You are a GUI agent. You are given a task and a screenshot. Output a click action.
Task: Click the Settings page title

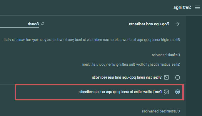(x=182, y=7)
